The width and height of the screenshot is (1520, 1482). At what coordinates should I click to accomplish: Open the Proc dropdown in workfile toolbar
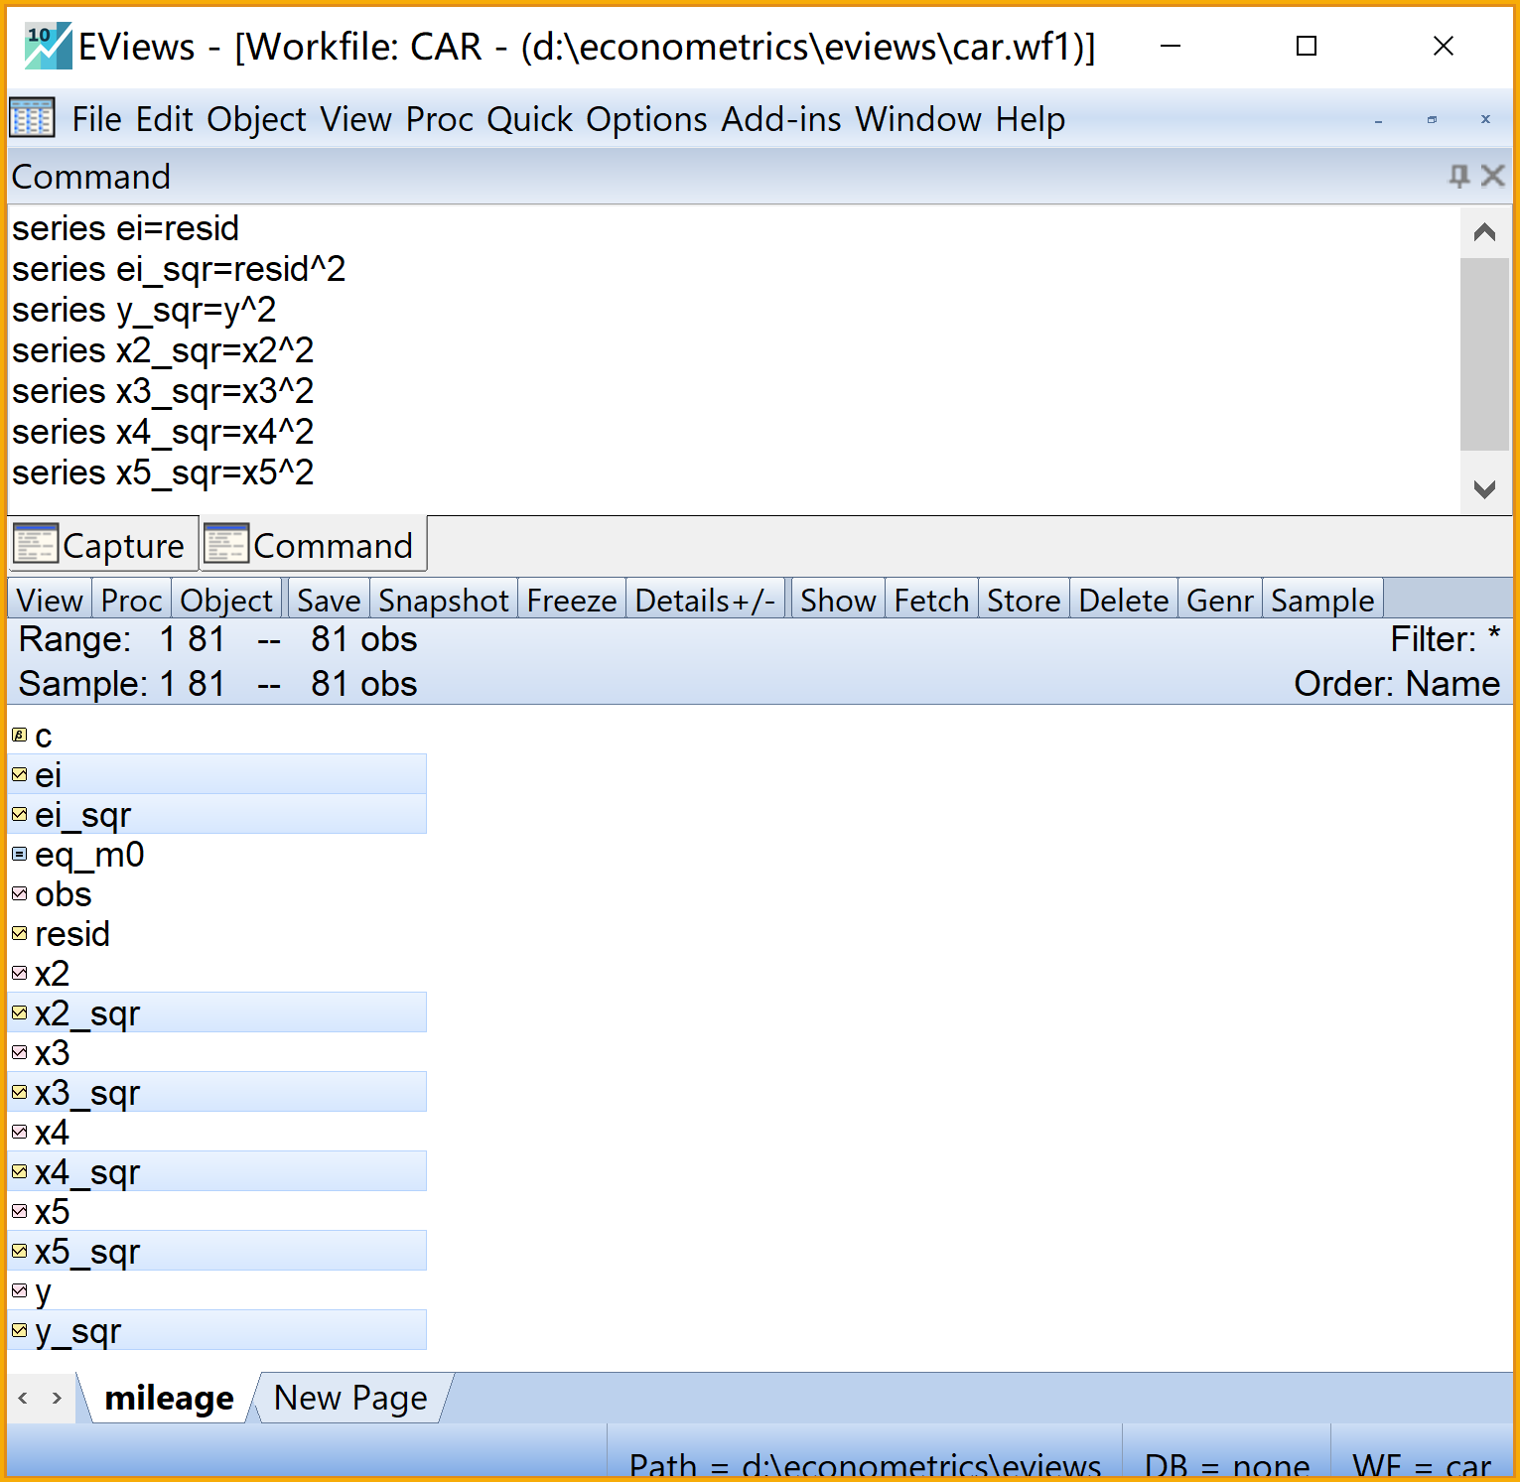pyautogui.click(x=131, y=601)
